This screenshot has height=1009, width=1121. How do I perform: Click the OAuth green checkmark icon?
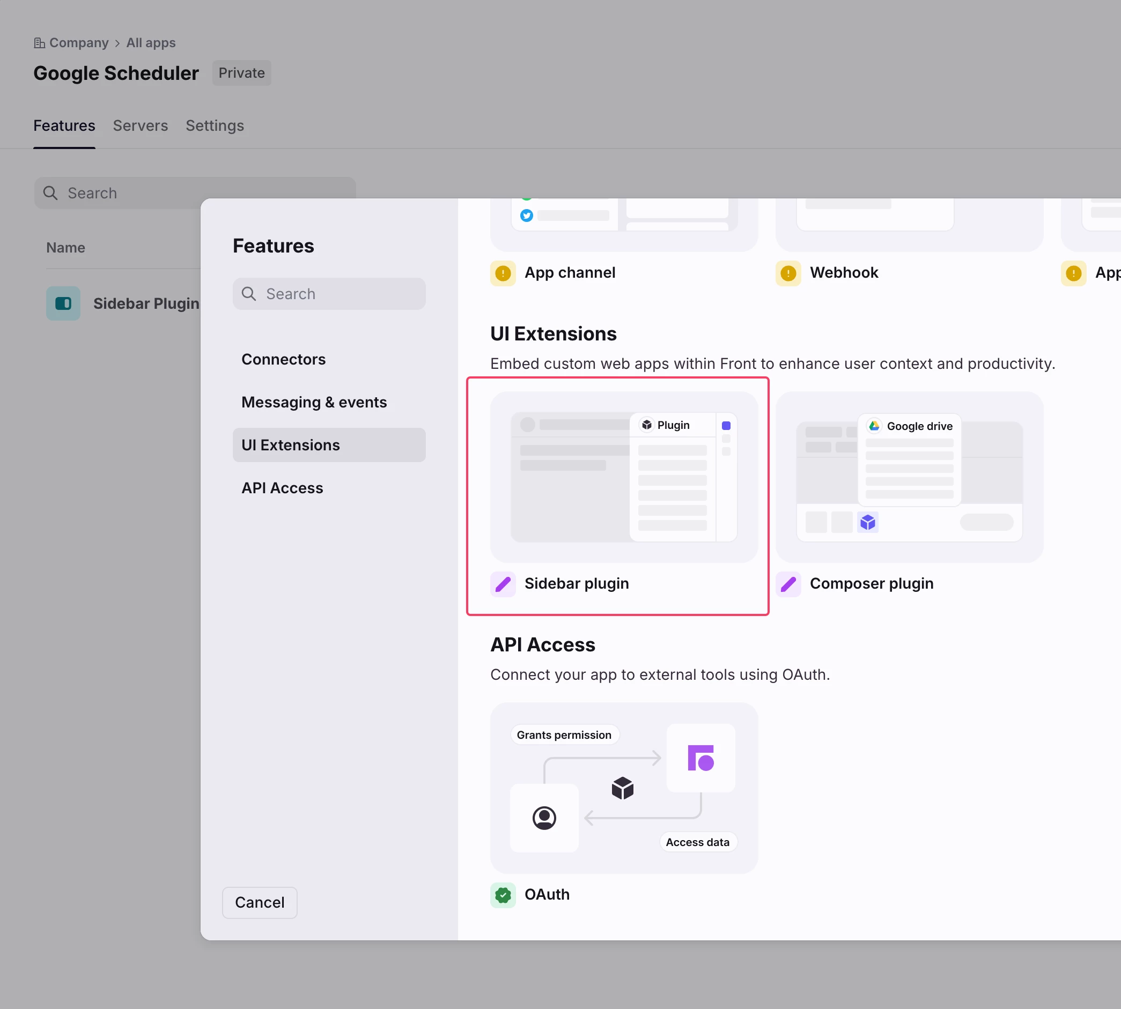pyautogui.click(x=503, y=895)
